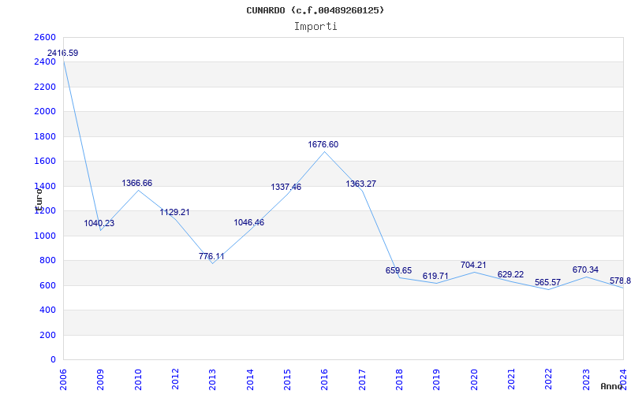This screenshot has height=394, width=631.
Task: Select the 2022 x-axis year label
Action: coord(548,379)
